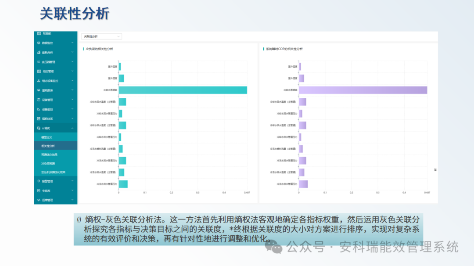Click the AI调优 icon in sidebar

[39, 128]
